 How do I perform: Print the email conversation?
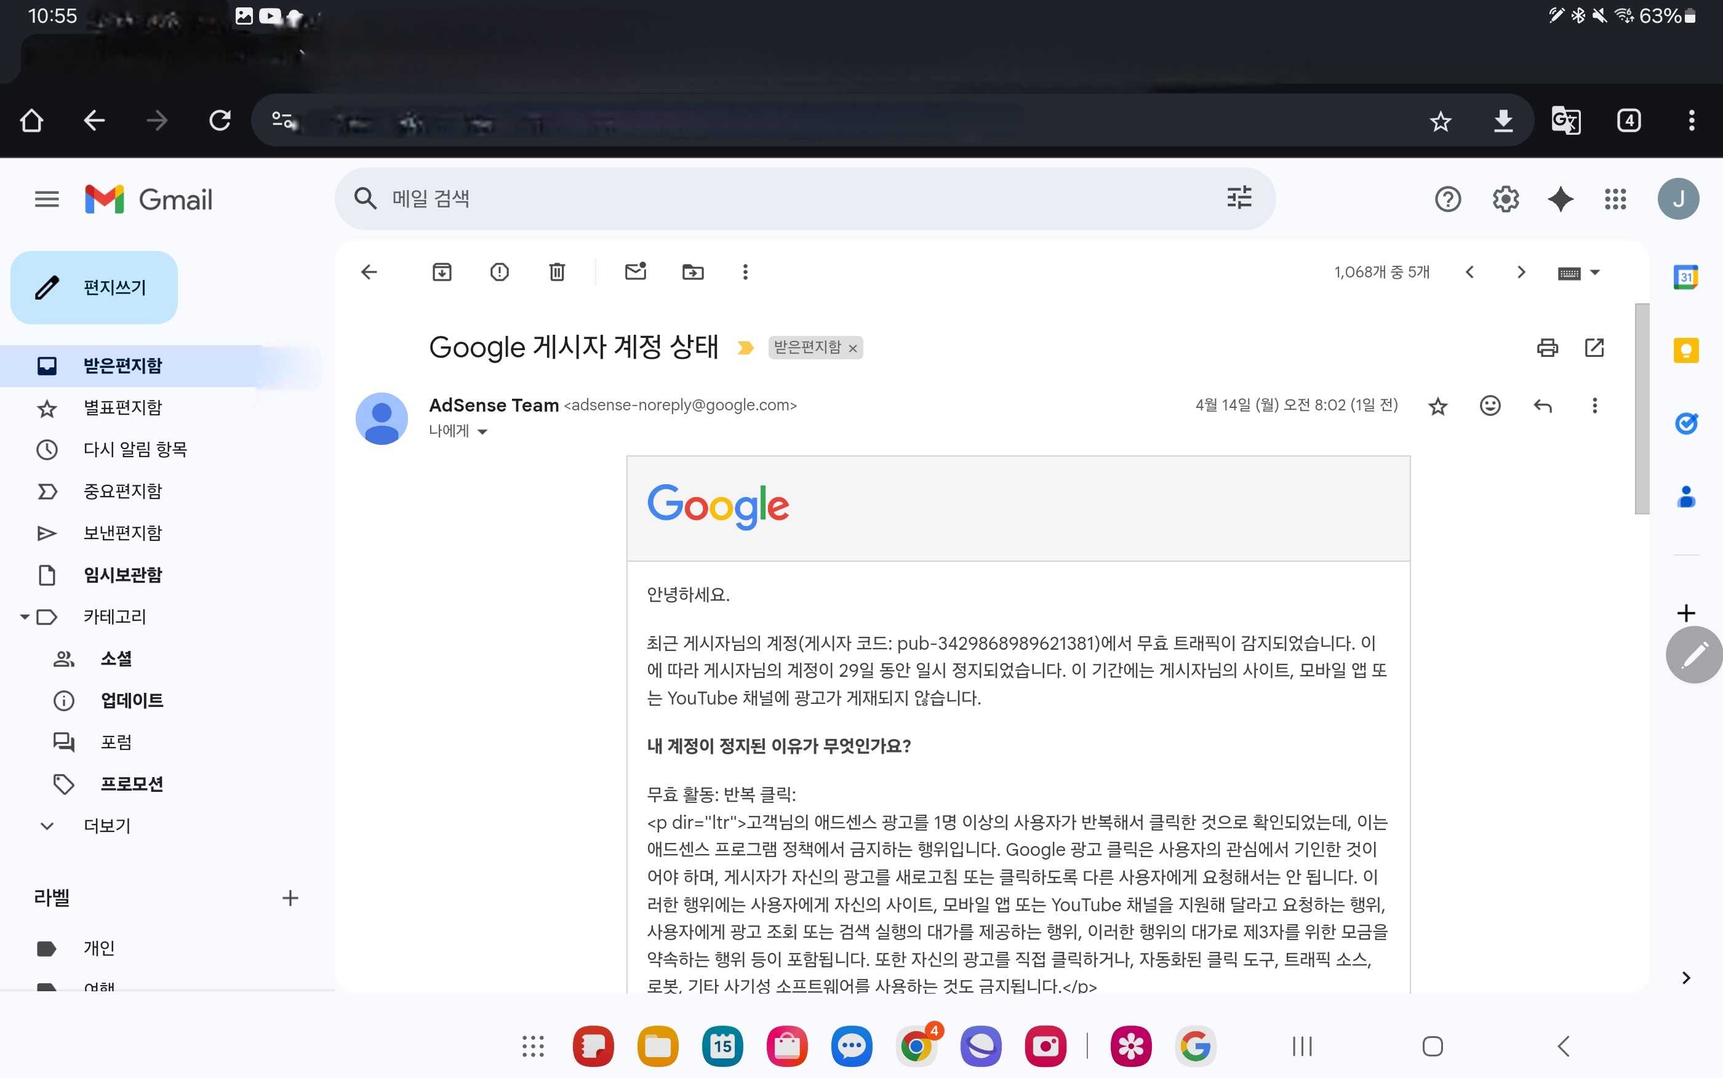coord(1547,347)
